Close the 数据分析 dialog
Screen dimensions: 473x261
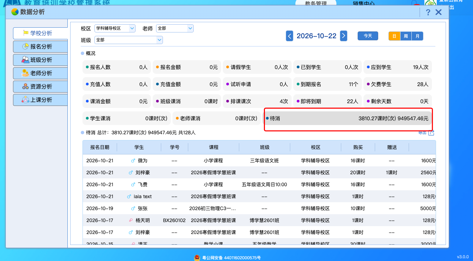point(438,12)
